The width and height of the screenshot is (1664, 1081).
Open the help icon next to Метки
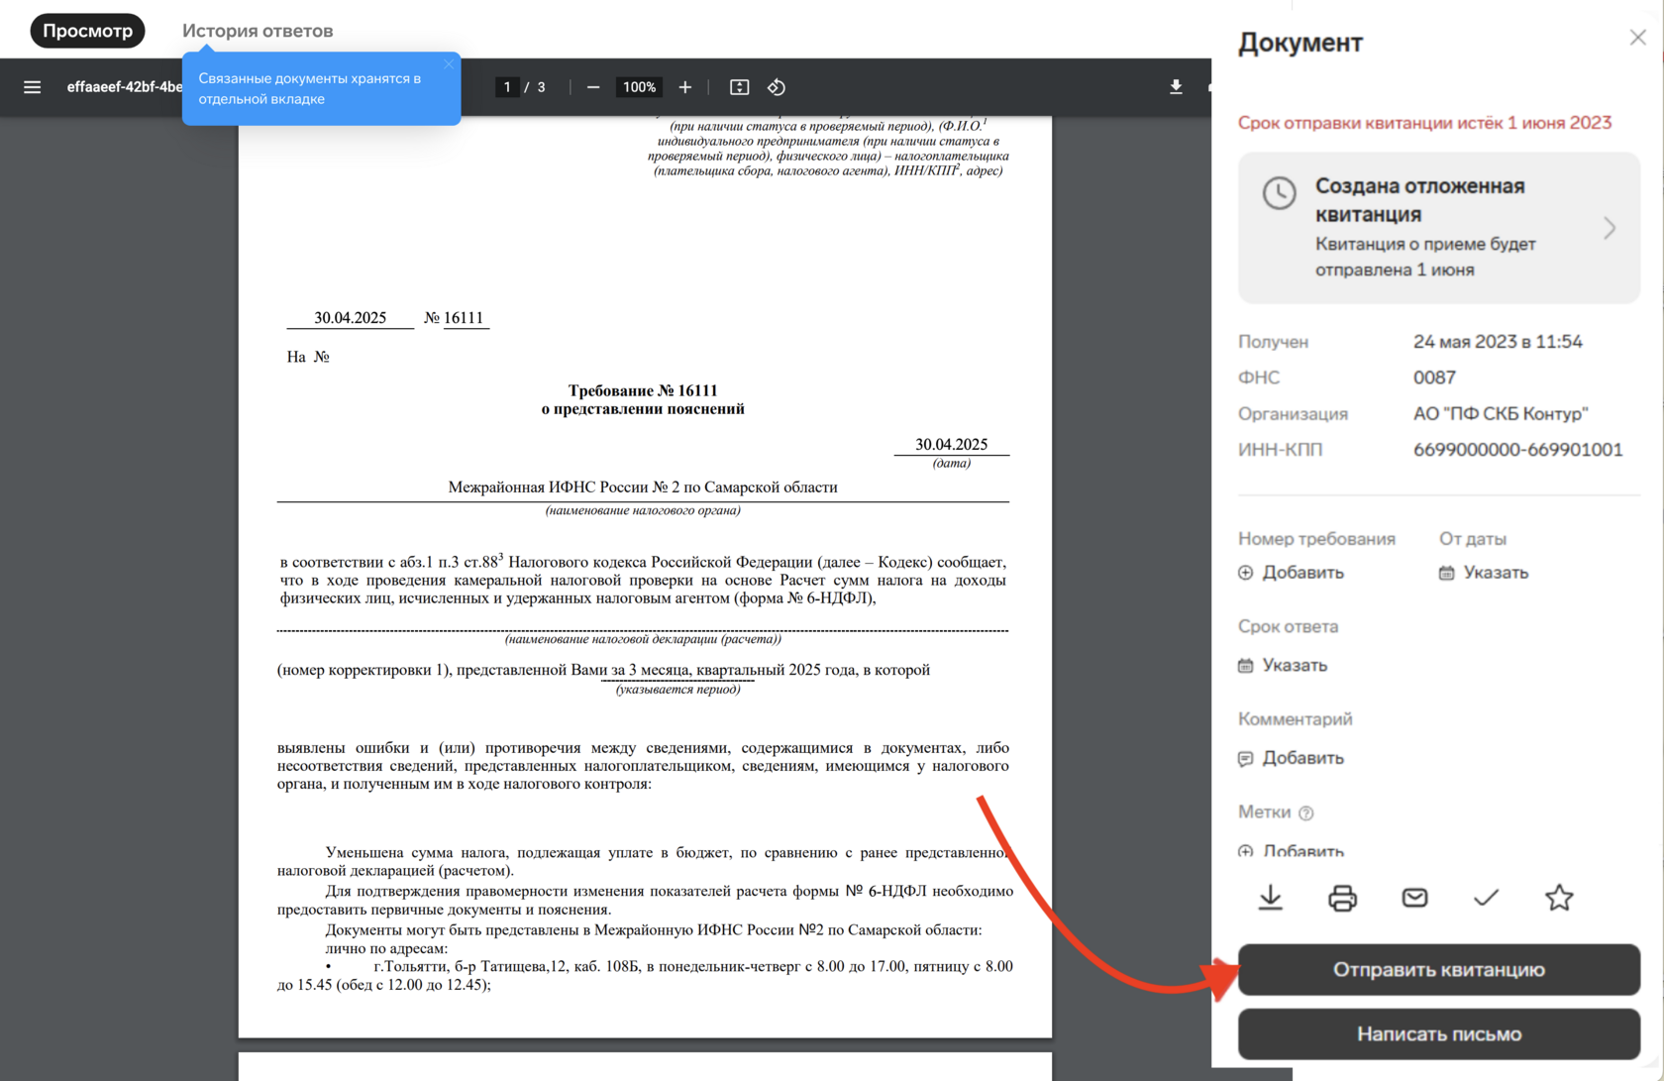[x=1306, y=813]
